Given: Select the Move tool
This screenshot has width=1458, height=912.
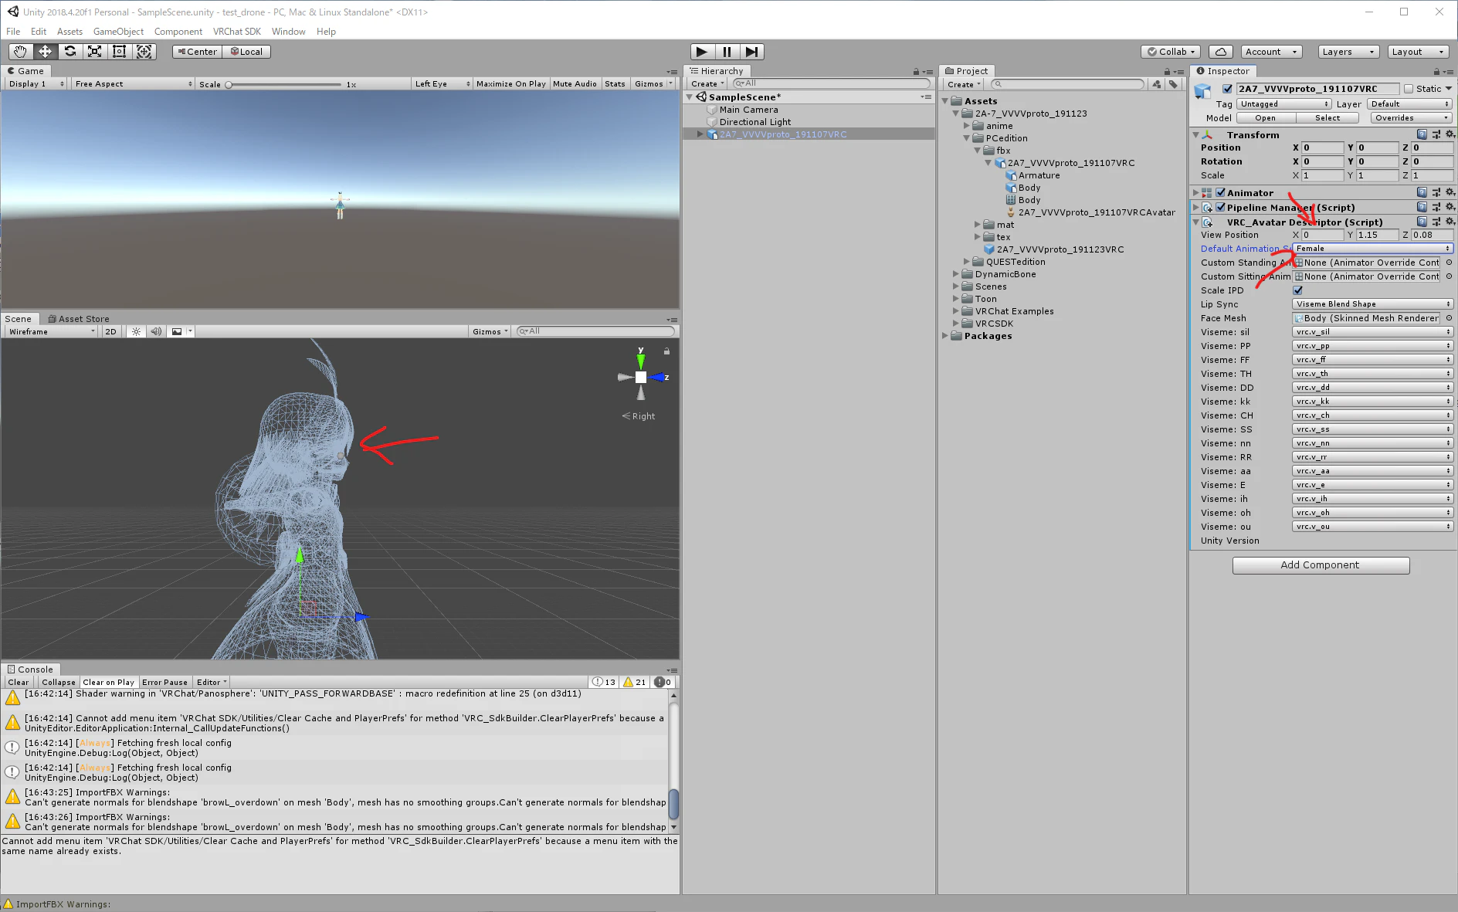Looking at the screenshot, I should coord(45,52).
